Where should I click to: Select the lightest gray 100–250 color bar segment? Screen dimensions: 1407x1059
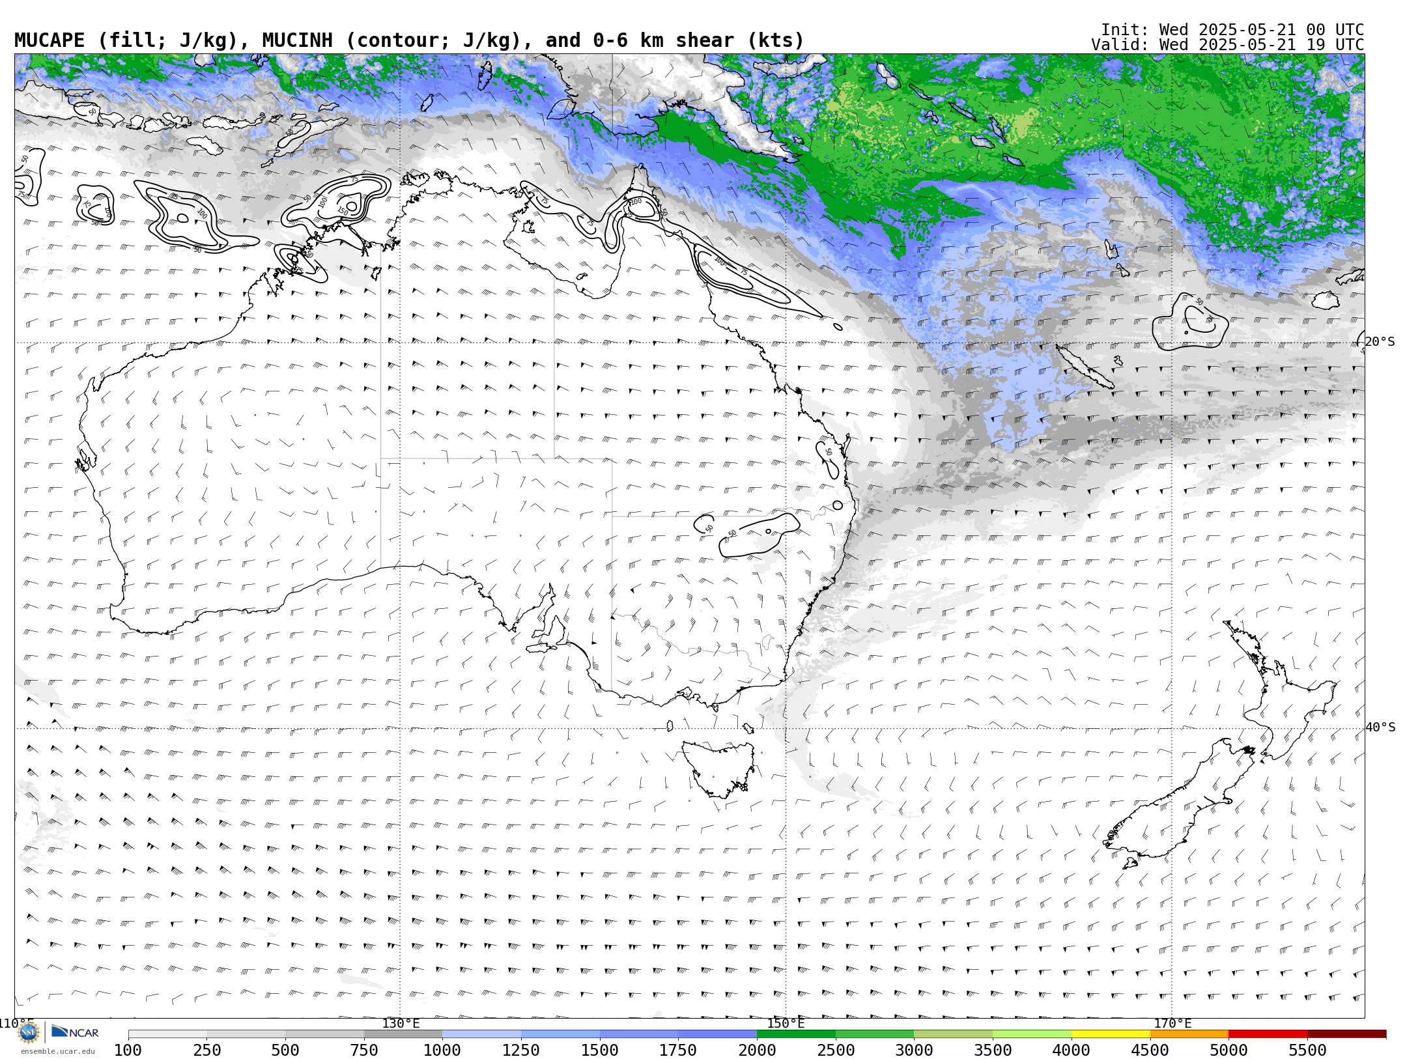[167, 1034]
